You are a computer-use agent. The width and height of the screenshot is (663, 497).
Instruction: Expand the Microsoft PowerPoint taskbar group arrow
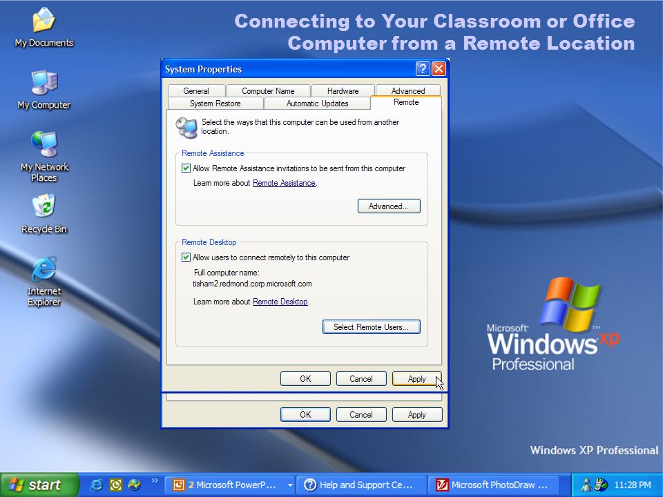290,485
